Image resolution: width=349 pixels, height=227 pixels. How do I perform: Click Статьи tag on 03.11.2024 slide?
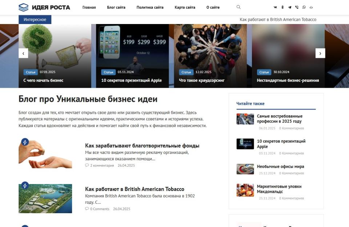[108, 72]
